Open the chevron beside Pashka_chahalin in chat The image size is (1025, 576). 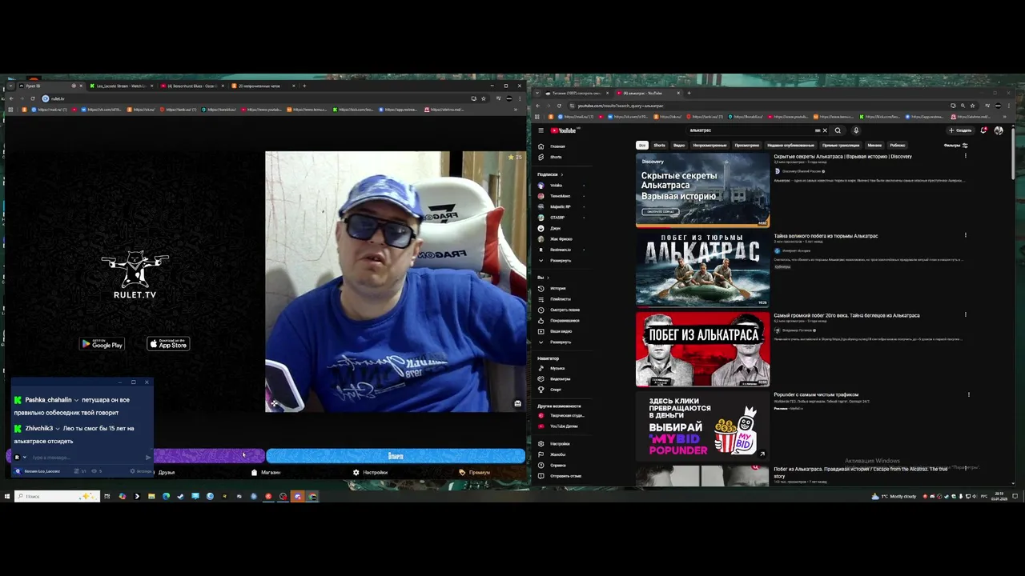(76, 400)
